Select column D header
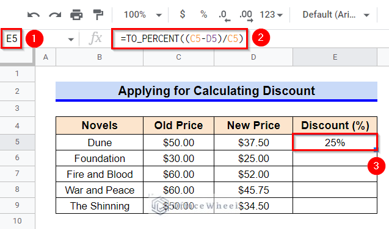The width and height of the screenshot is (389, 229). point(253,57)
